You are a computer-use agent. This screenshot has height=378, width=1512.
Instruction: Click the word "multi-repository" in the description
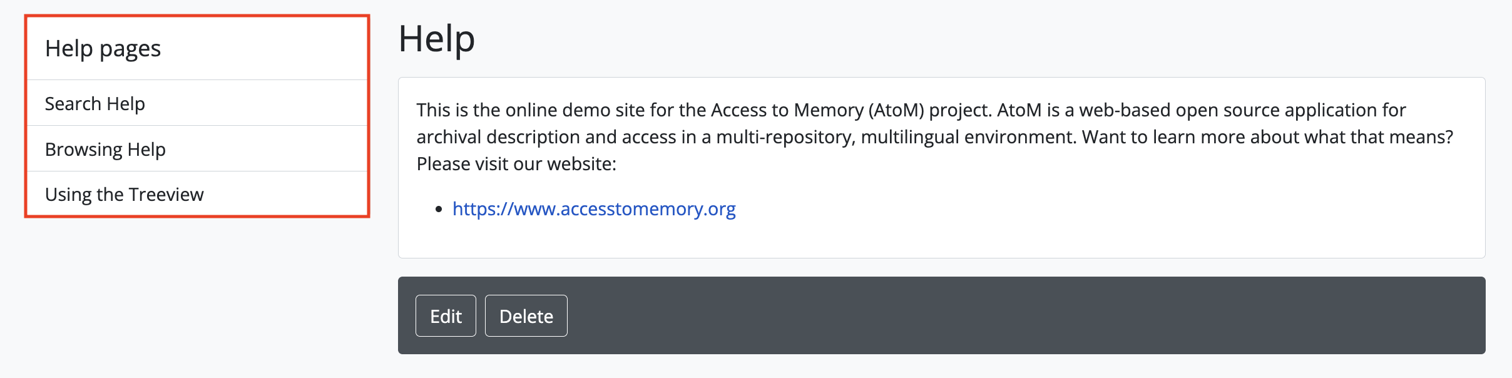pos(785,137)
